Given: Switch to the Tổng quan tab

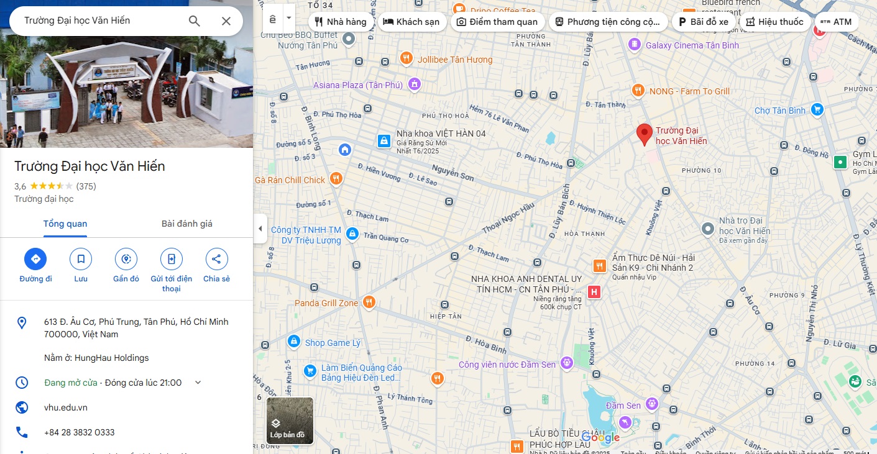Looking at the screenshot, I should tap(65, 224).
